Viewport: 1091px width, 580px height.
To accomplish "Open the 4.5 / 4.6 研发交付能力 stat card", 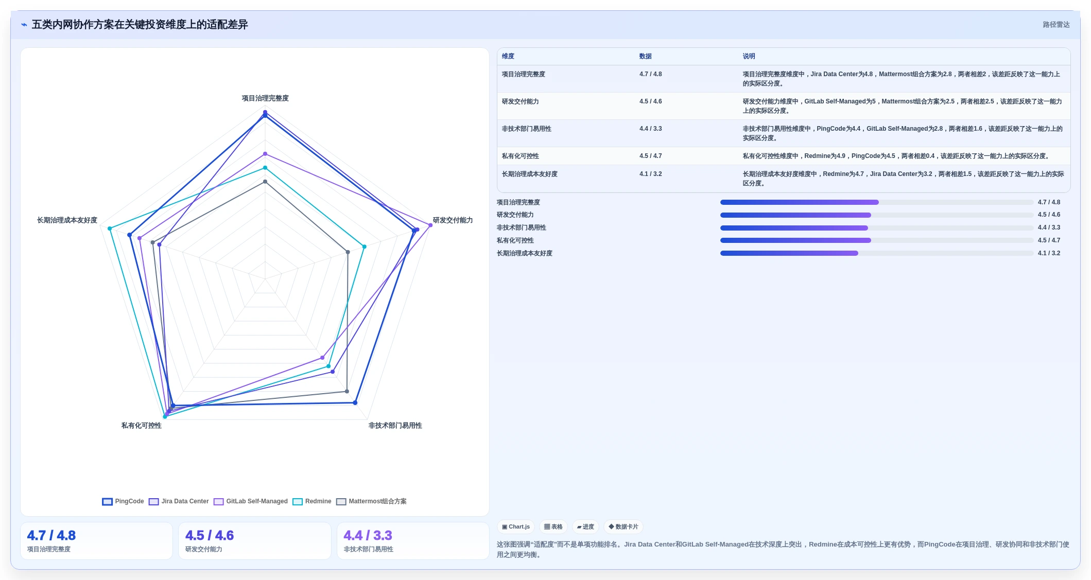I will [254, 541].
